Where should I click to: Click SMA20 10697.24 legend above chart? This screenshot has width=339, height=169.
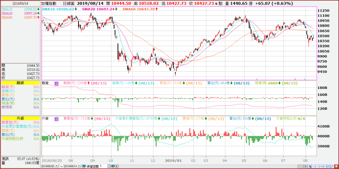[x=99, y=9]
